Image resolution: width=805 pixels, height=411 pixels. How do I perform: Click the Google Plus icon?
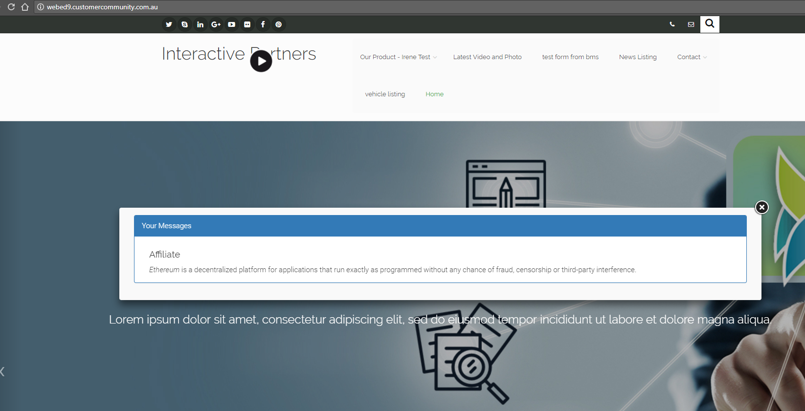pyautogui.click(x=216, y=24)
